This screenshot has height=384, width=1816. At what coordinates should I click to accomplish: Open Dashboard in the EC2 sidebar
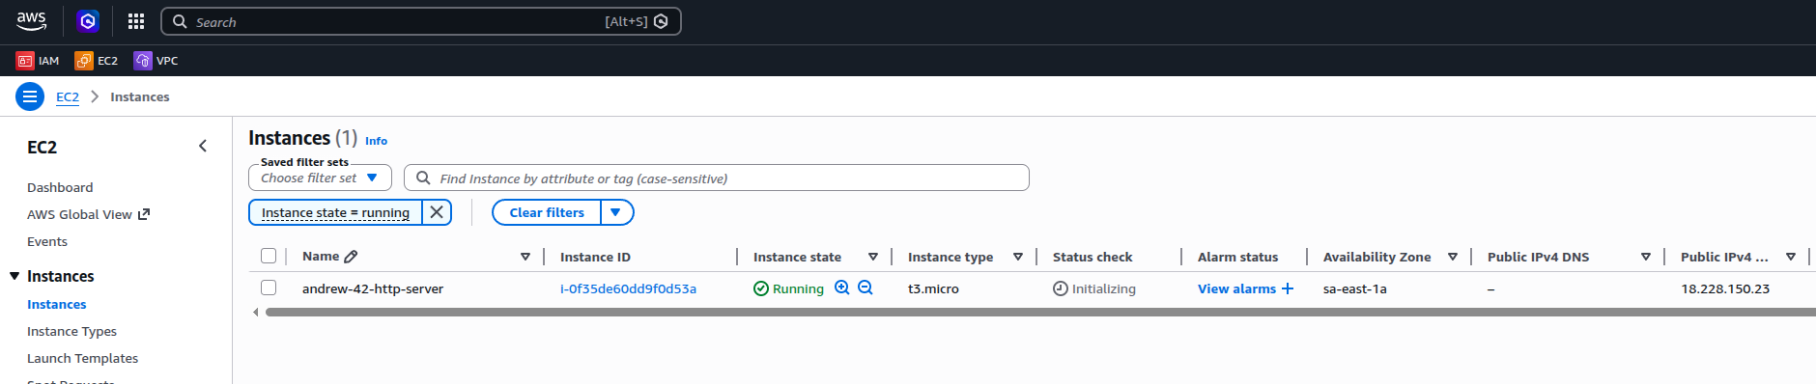(60, 187)
